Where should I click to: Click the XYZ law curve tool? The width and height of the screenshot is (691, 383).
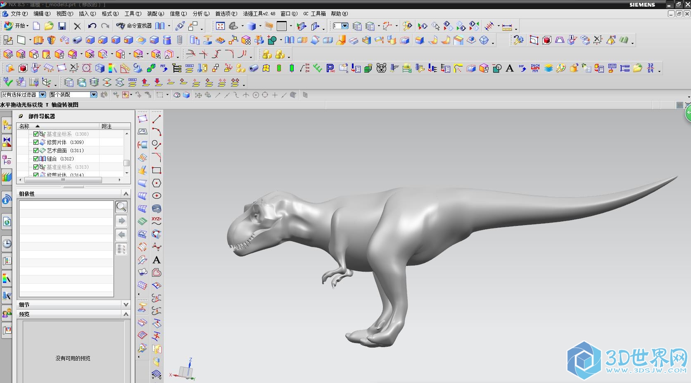[157, 221]
